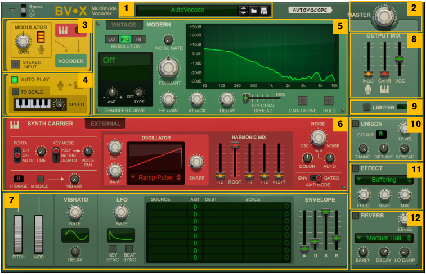Toggle the Bypass/On/Off switch
This screenshot has height=274, width=426.
tap(24, 10)
